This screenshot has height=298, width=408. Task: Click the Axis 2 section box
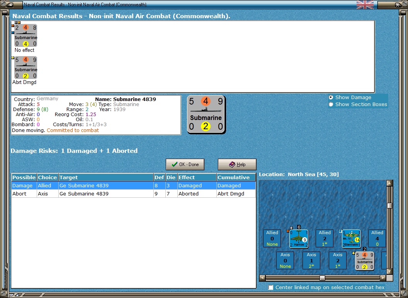pyautogui.click(x=338, y=260)
